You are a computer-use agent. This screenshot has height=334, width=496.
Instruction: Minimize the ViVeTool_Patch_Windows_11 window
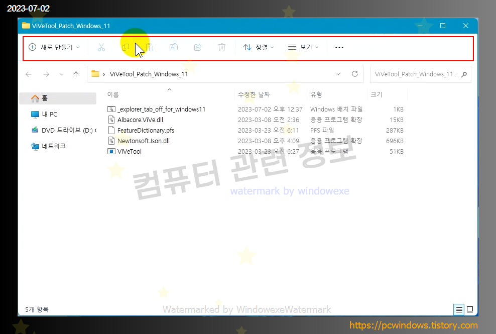[420, 26]
